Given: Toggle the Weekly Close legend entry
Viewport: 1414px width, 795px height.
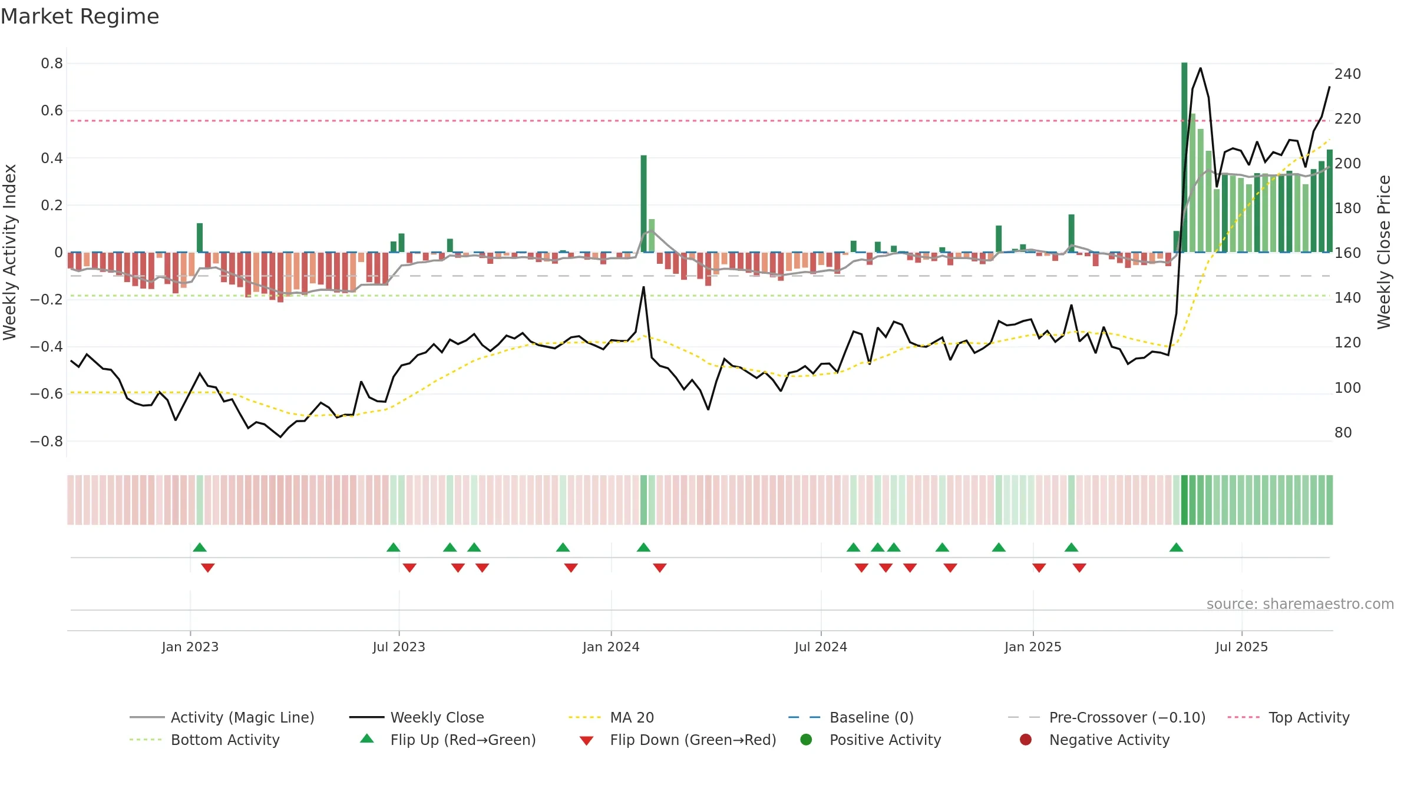Looking at the screenshot, I should 417,717.
